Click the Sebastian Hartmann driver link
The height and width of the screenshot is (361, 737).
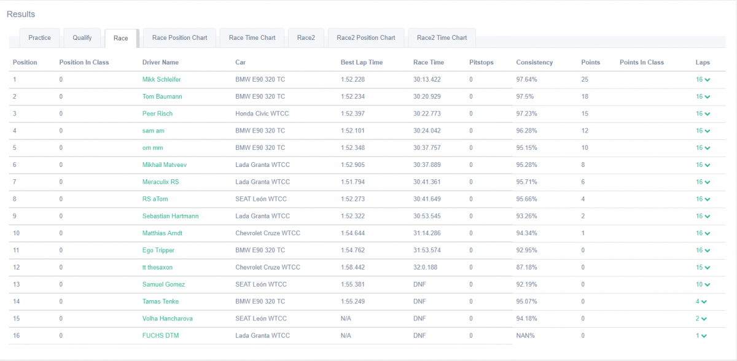click(170, 216)
